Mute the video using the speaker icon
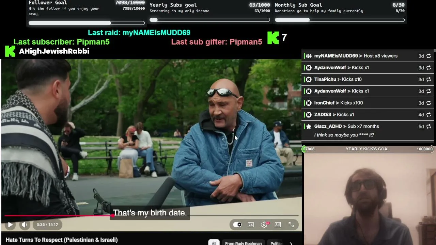 (x=24, y=225)
